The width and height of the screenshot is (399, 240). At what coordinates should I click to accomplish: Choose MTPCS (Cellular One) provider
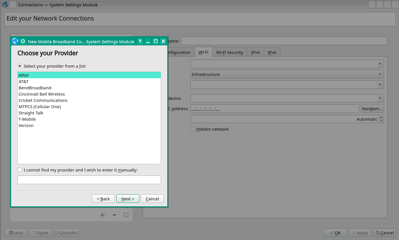[89, 107]
